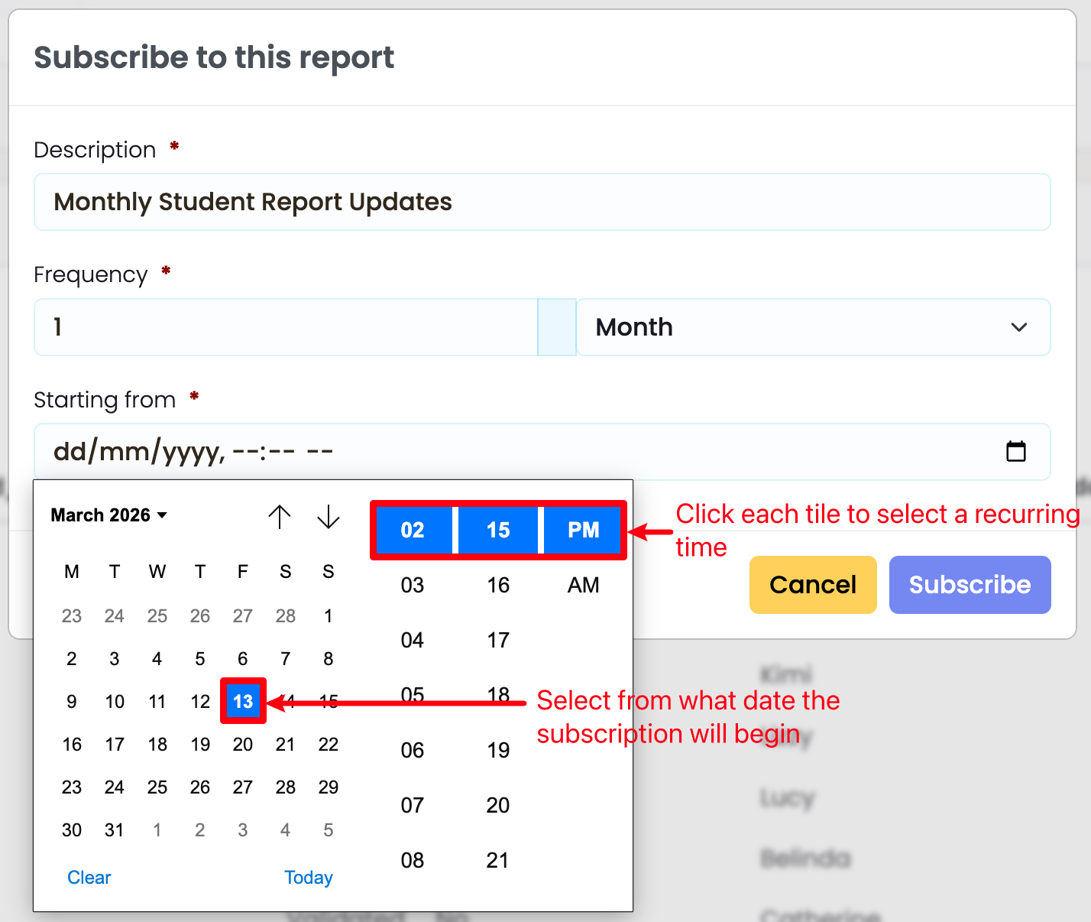Pick March 31 in the calendar
This screenshot has height=922, width=1091.
pyautogui.click(x=115, y=830)
